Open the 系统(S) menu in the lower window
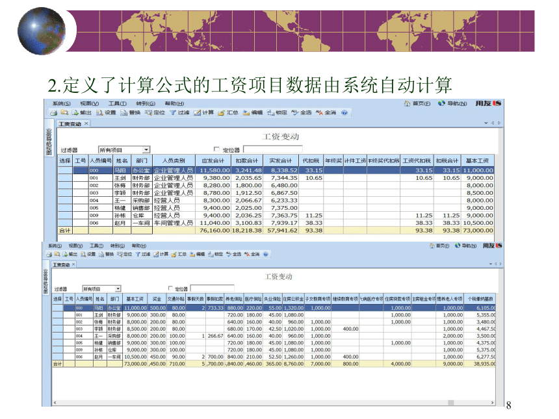Image resolution: width=559 pixels, height=419 pixels. pos(55,246)
